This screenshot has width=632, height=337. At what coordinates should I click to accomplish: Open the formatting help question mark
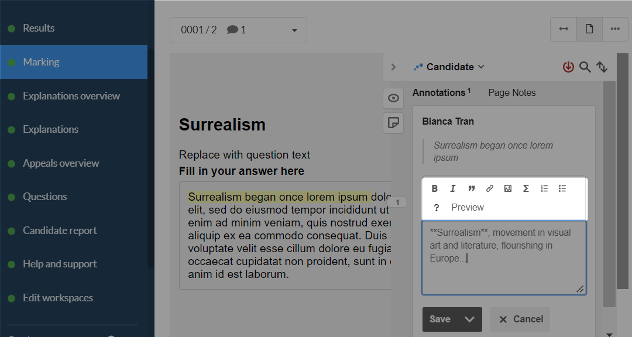click(x=436, y=208)
